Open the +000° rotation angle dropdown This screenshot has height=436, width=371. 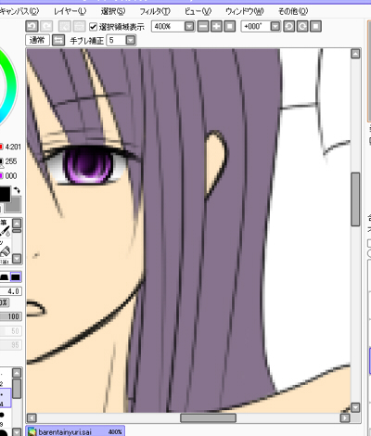click(x=275, y=26)
